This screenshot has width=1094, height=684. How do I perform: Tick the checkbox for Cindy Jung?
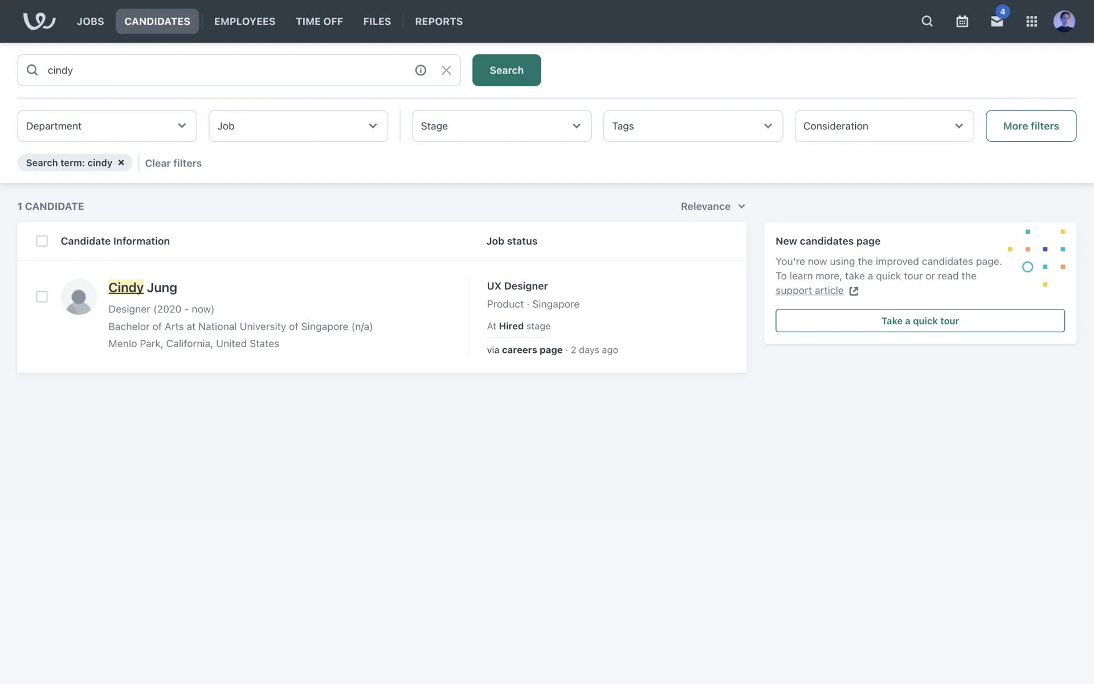click(42, 296)
